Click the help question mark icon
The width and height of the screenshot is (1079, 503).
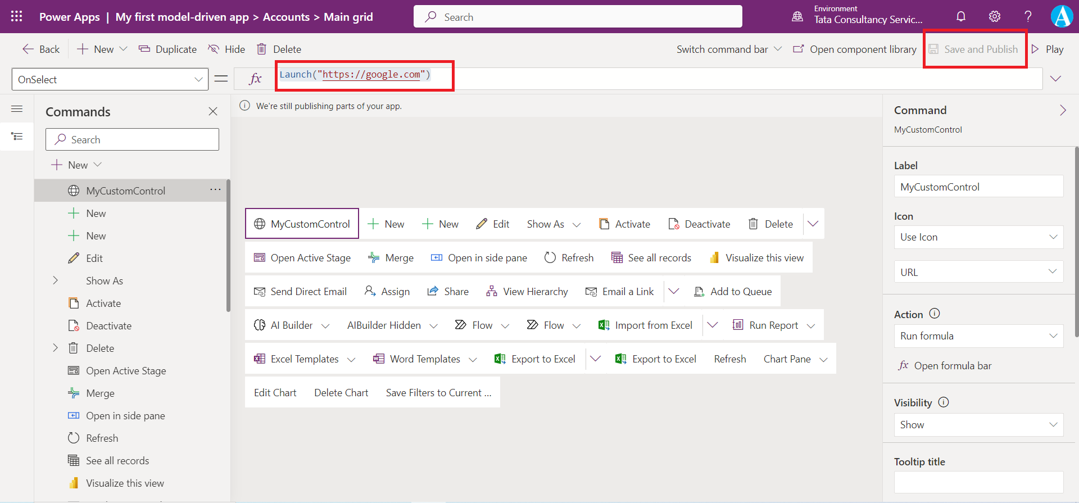pos(1028,16)
